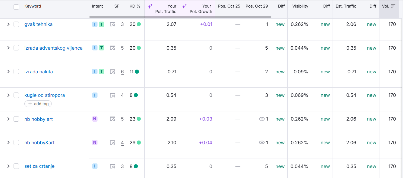Screen dimensions: 403x178
Task: Open SERP features icon for gvaš tehnika
Action: click(x=112, y=24)
